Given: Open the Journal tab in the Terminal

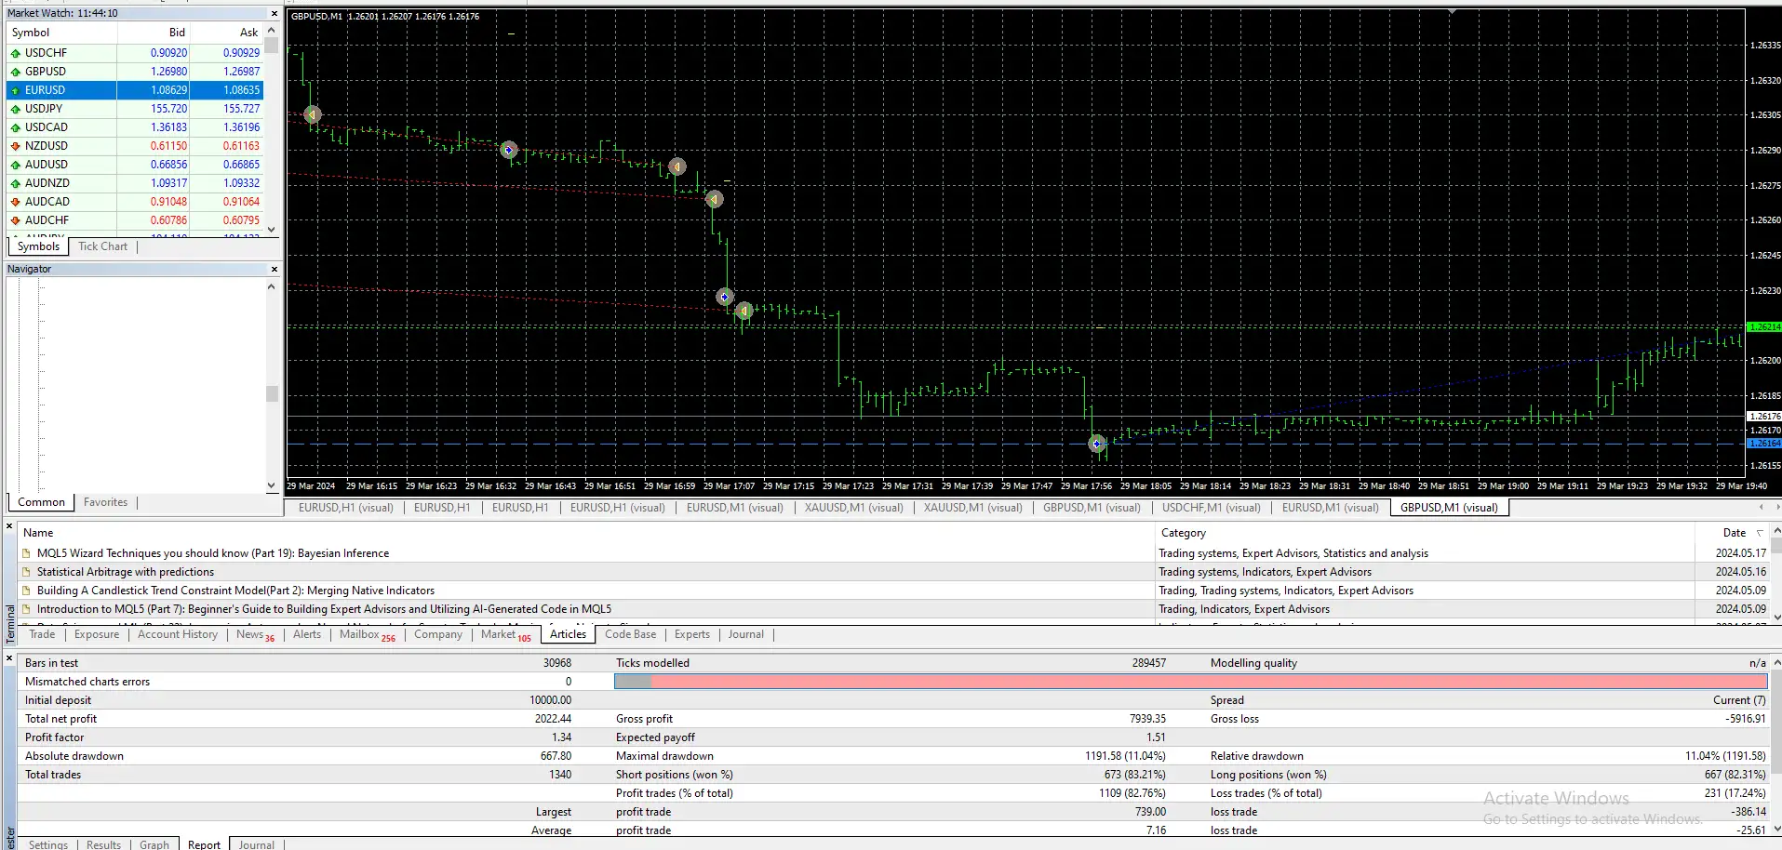Looking at the screenshot, I should point(744,634).
